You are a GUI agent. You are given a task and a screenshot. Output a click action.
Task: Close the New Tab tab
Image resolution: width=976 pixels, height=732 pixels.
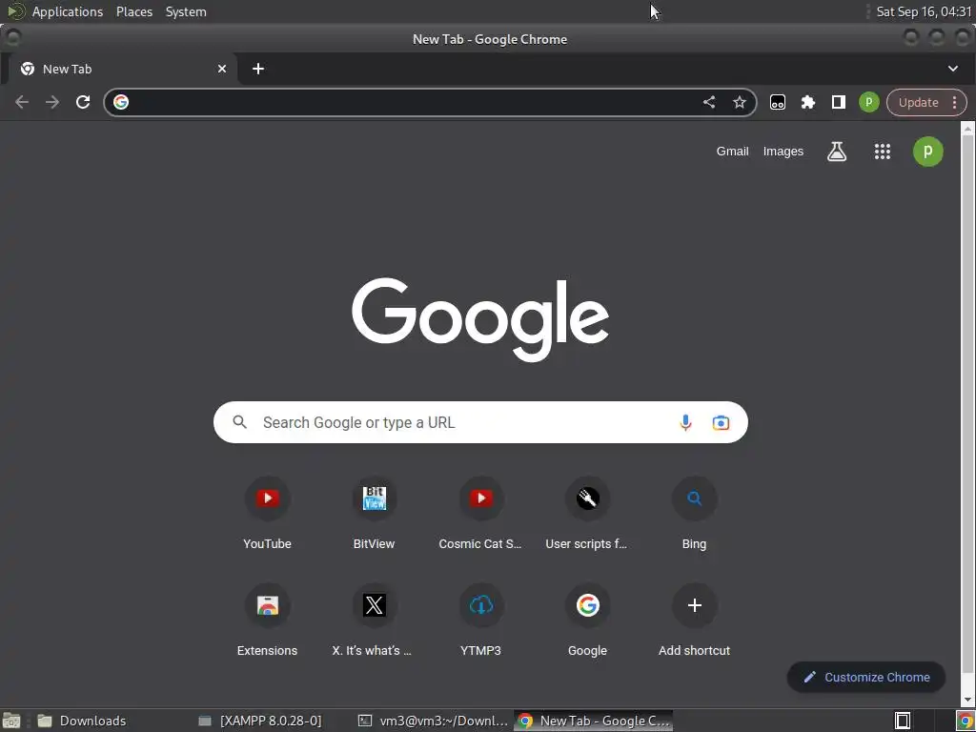(221, 69)
